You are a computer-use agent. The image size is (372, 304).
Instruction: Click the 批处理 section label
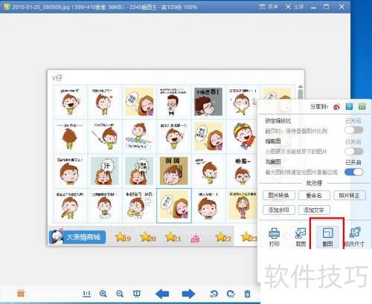pyautogui.click(x=314, y=183)
